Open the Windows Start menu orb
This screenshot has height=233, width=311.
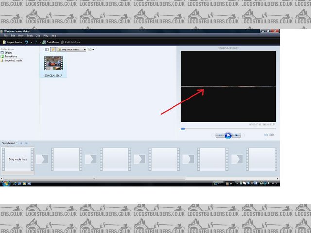point(6,183)
